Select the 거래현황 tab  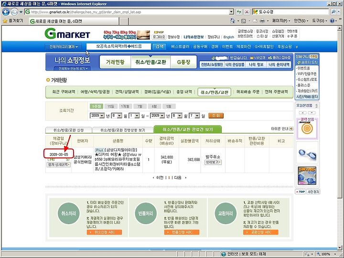pyautogui.click(x=115, y=62)
